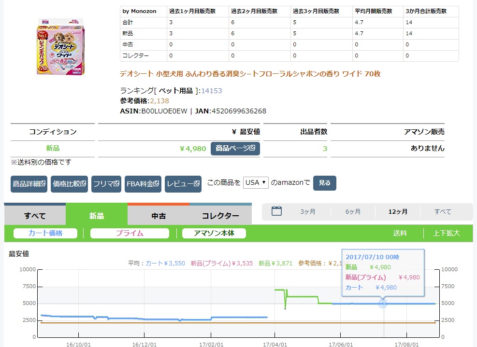Image resolution: width=477 pixels, height=347 pixels.
Task: Click the 上下拡大 vertical zoom option
Action: click(x=446, y=233)
